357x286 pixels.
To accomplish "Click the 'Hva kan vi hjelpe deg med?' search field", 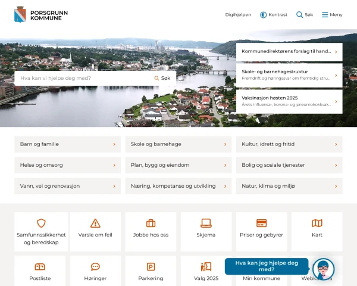I will [83, 78].
